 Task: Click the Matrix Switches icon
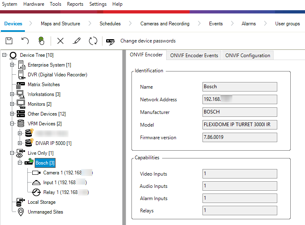pyautogui.click(x=20, y=85)
